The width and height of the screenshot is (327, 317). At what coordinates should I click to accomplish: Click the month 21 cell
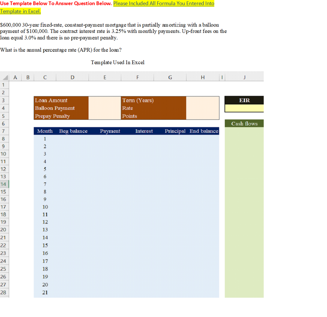45,292
